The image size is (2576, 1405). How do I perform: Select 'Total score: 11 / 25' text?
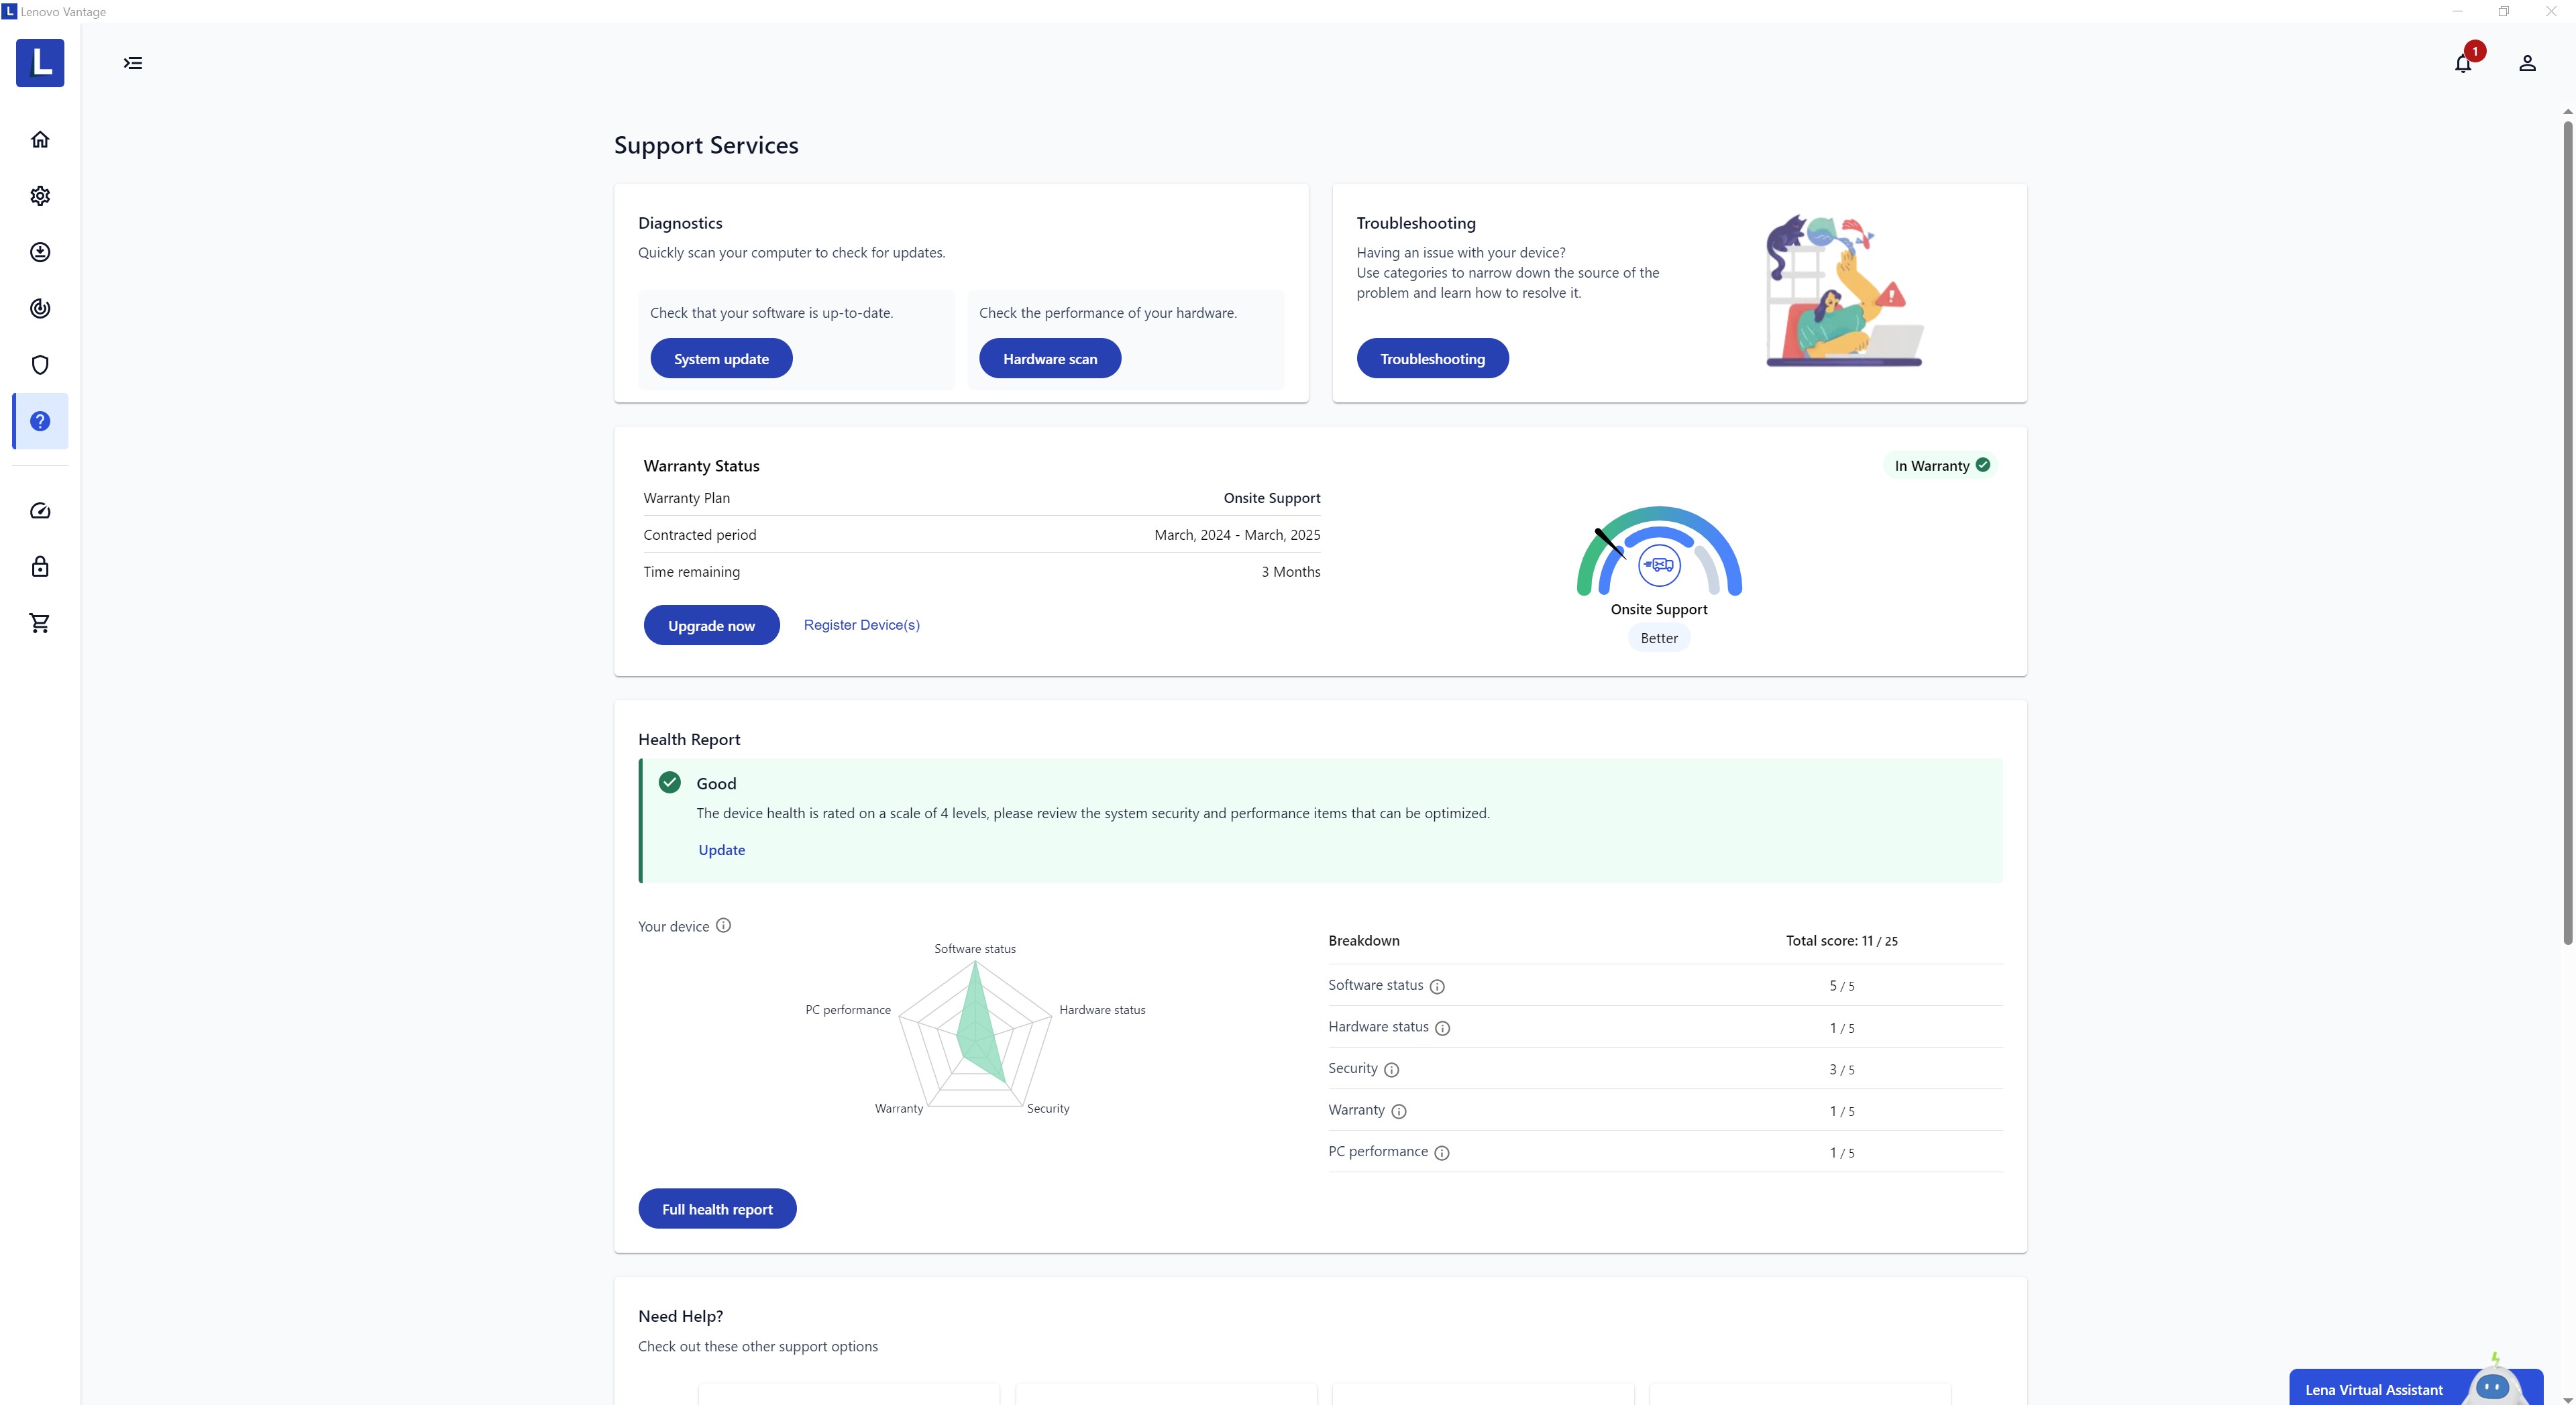(1841, 941)
